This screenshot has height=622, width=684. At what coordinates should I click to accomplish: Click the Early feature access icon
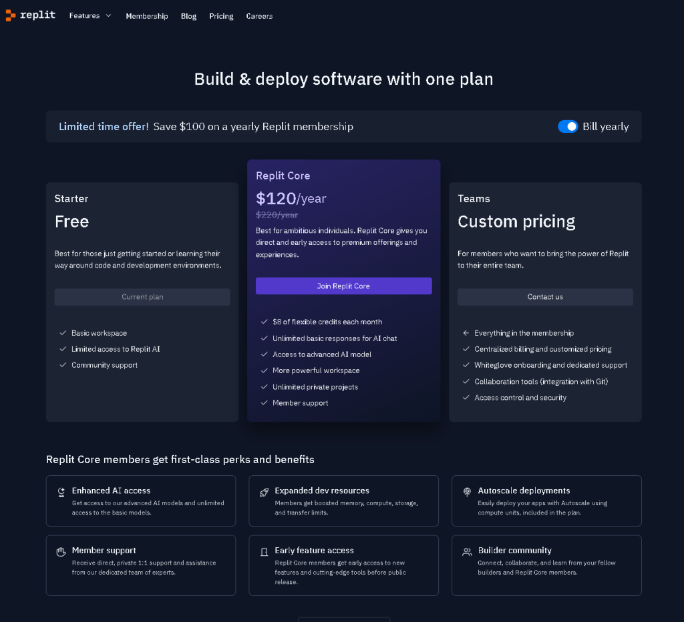coord(264,552)
